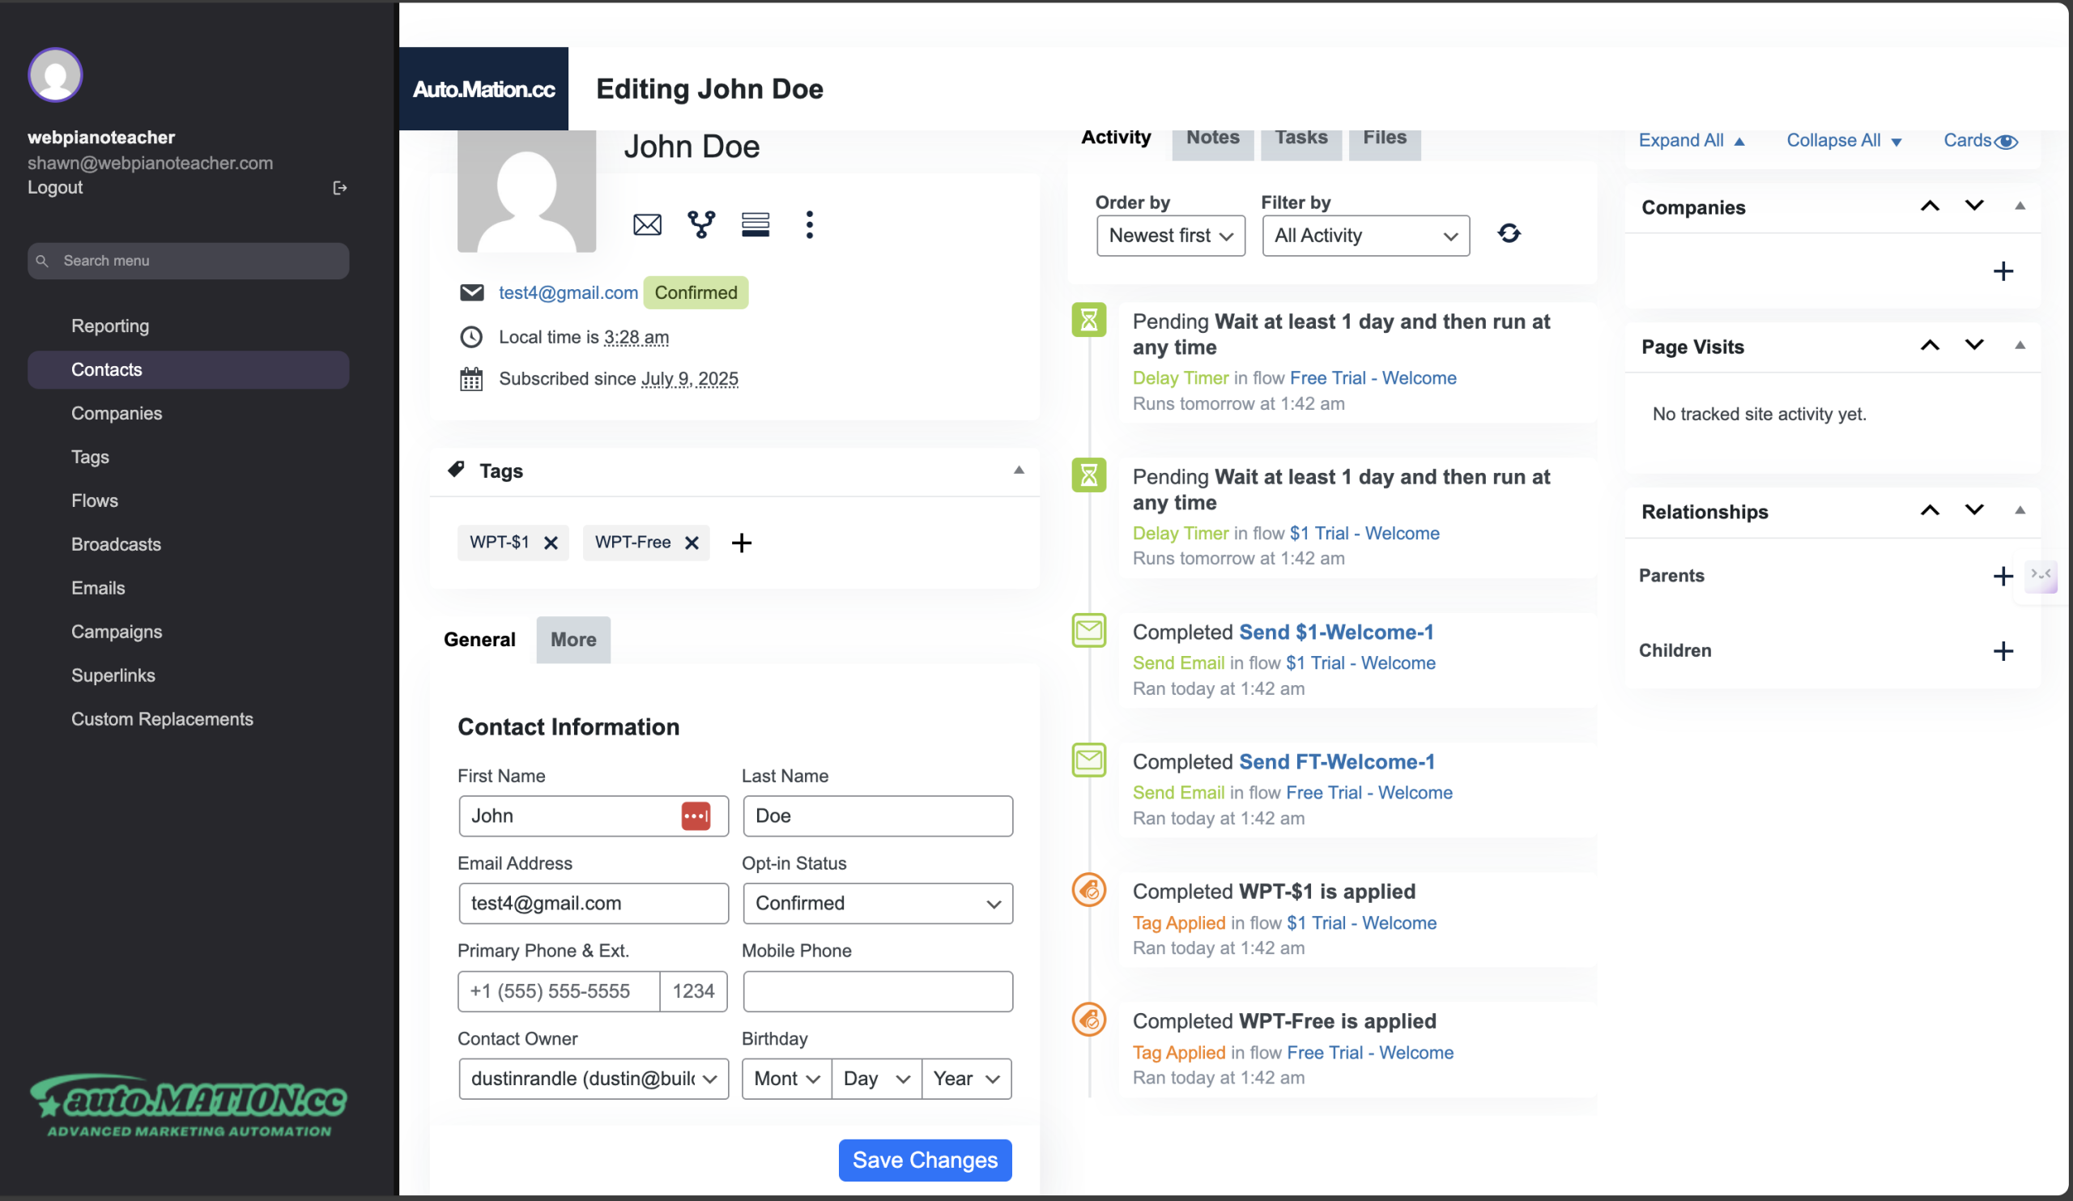Image resolution: width=2073 pixels, height=1201 pixels.
Task: Collapse the Page Visits panel triangle
Action: (2020, 346)
